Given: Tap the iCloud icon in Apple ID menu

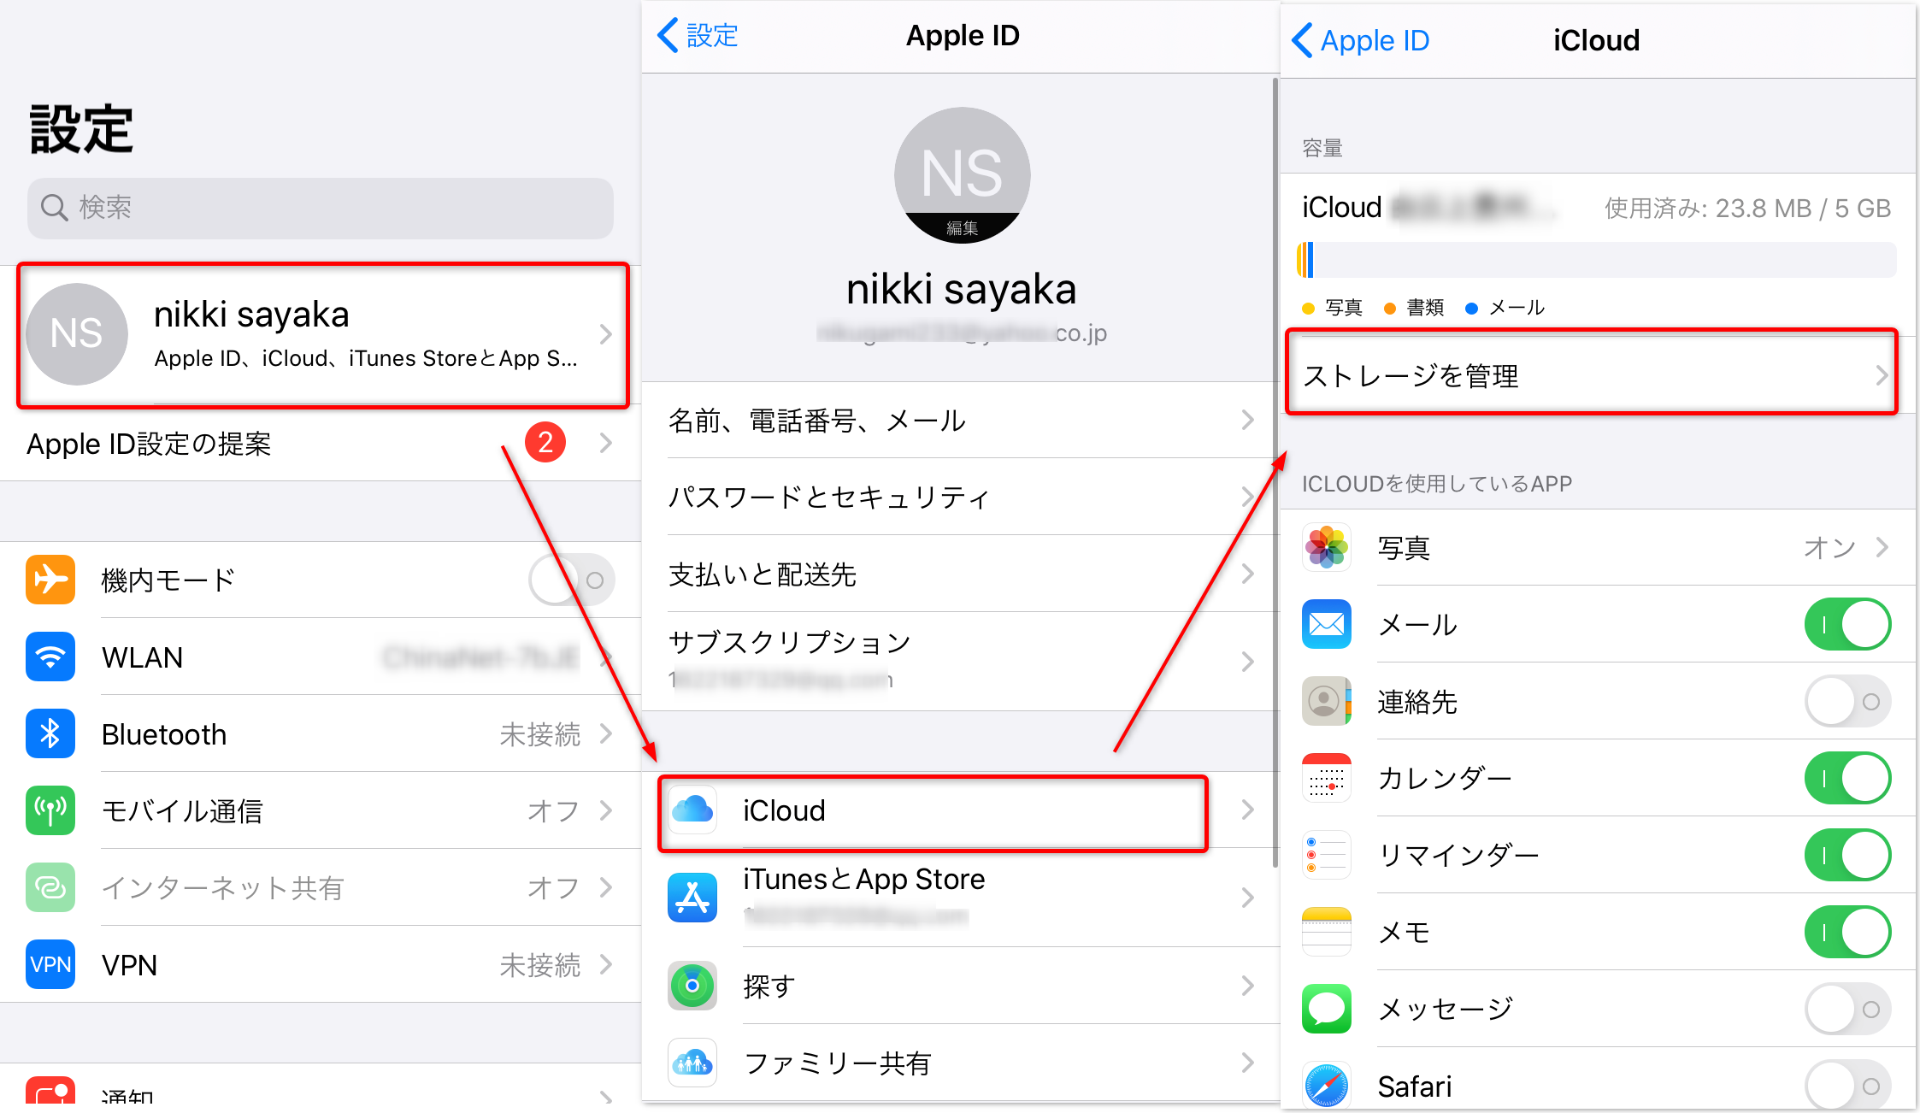Looking at the screenshot, I should pyautogui.click(x=696, y=809).
